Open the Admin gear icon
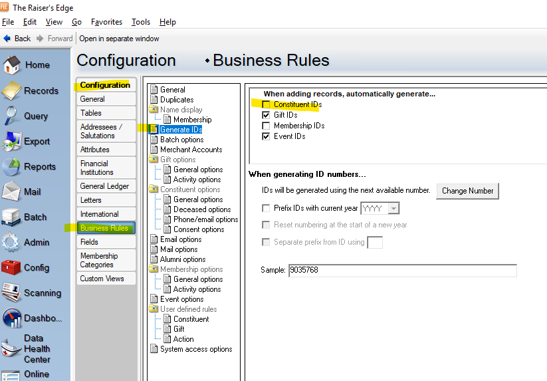 click(11, 242)
